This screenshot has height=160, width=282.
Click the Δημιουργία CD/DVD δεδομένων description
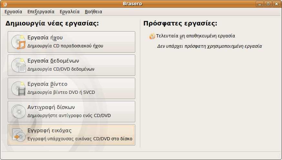(61, 69)
